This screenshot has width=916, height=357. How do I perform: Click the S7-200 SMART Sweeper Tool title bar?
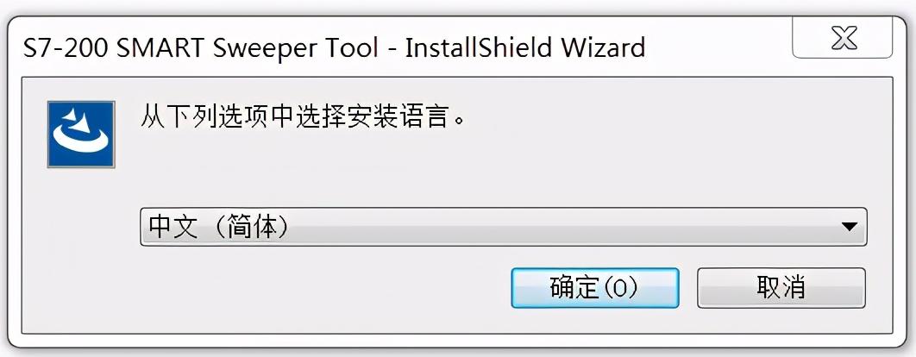[x=334, y=47]
